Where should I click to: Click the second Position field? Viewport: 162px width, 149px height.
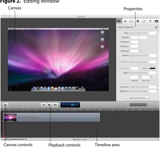click(x=143, y=38)
